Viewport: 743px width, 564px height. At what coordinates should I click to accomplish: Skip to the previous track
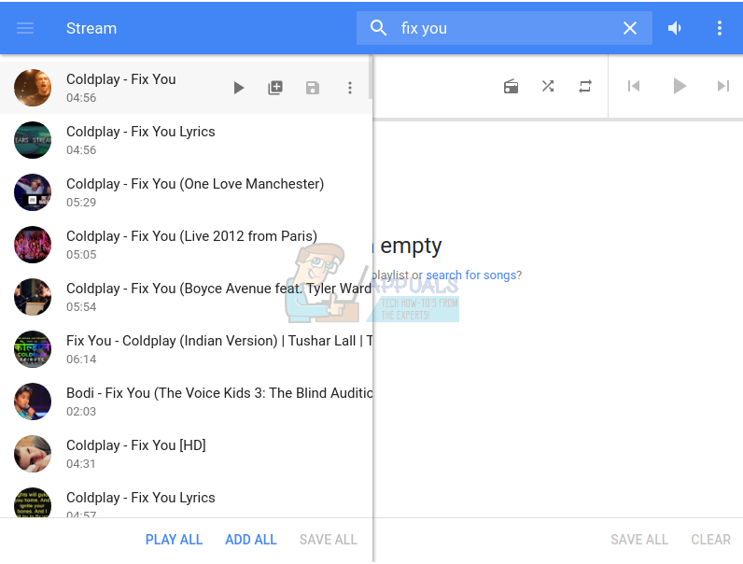coord(634,86)
